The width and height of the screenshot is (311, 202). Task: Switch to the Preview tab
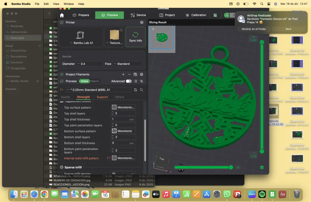[x=109, y=15]
